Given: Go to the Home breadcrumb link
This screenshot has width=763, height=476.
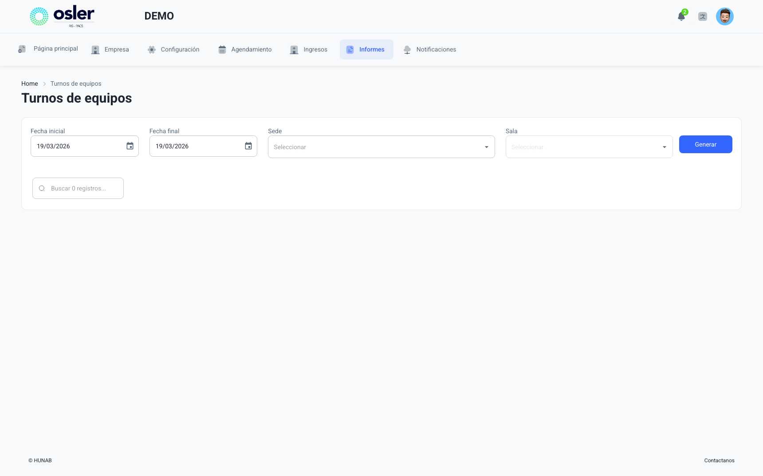Looking at the screenshot, I should point(30,83).
